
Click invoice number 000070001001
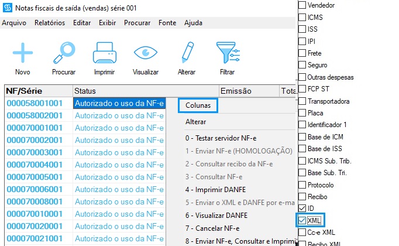pos(39,128)
